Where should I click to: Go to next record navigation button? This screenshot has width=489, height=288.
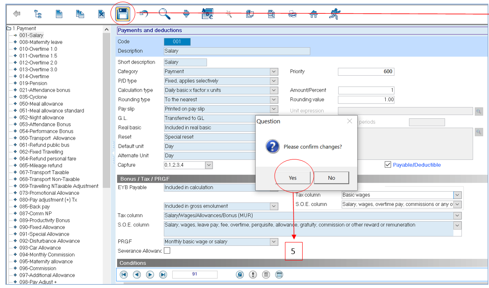click(150, 275)
